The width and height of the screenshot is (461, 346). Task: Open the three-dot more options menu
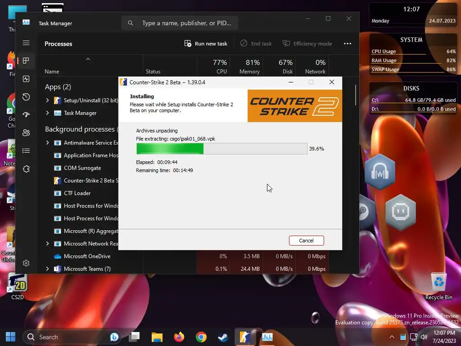(348, 44)
